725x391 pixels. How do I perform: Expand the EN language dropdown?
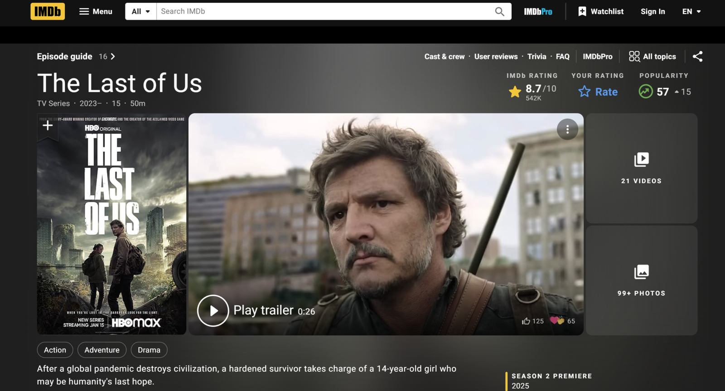tap(691, 11)
